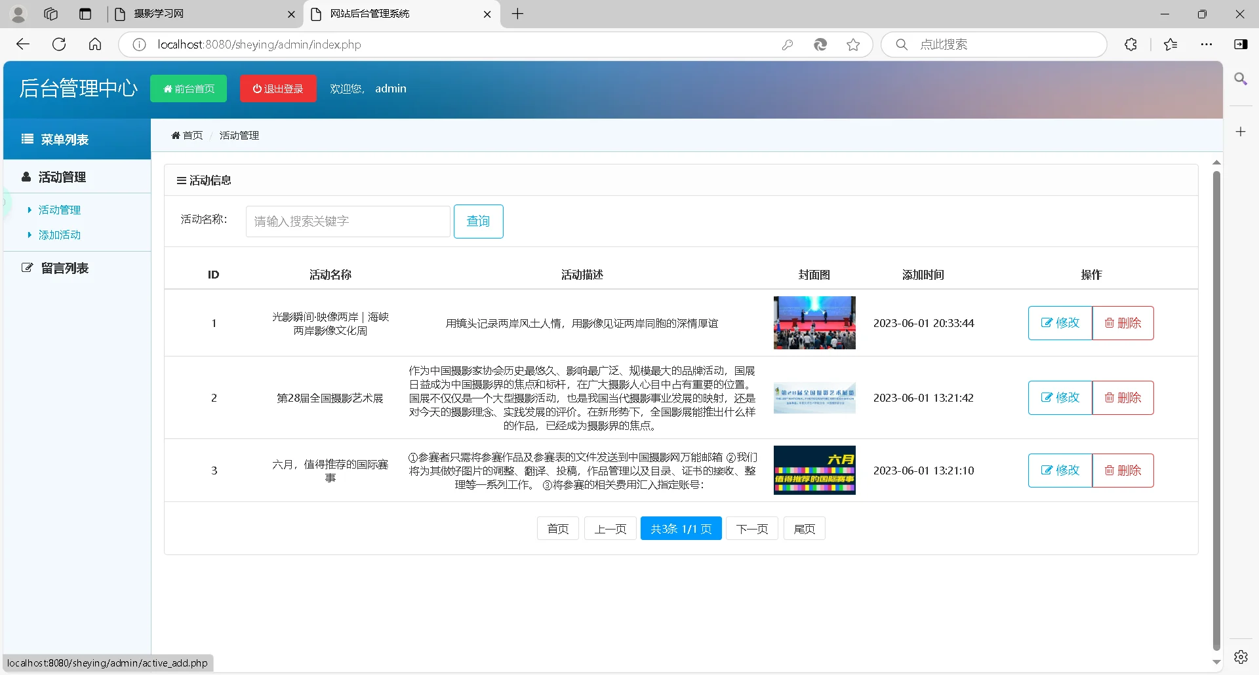
Task: Click the 六月 activity cover thumbnail
Action: point(814,470)
